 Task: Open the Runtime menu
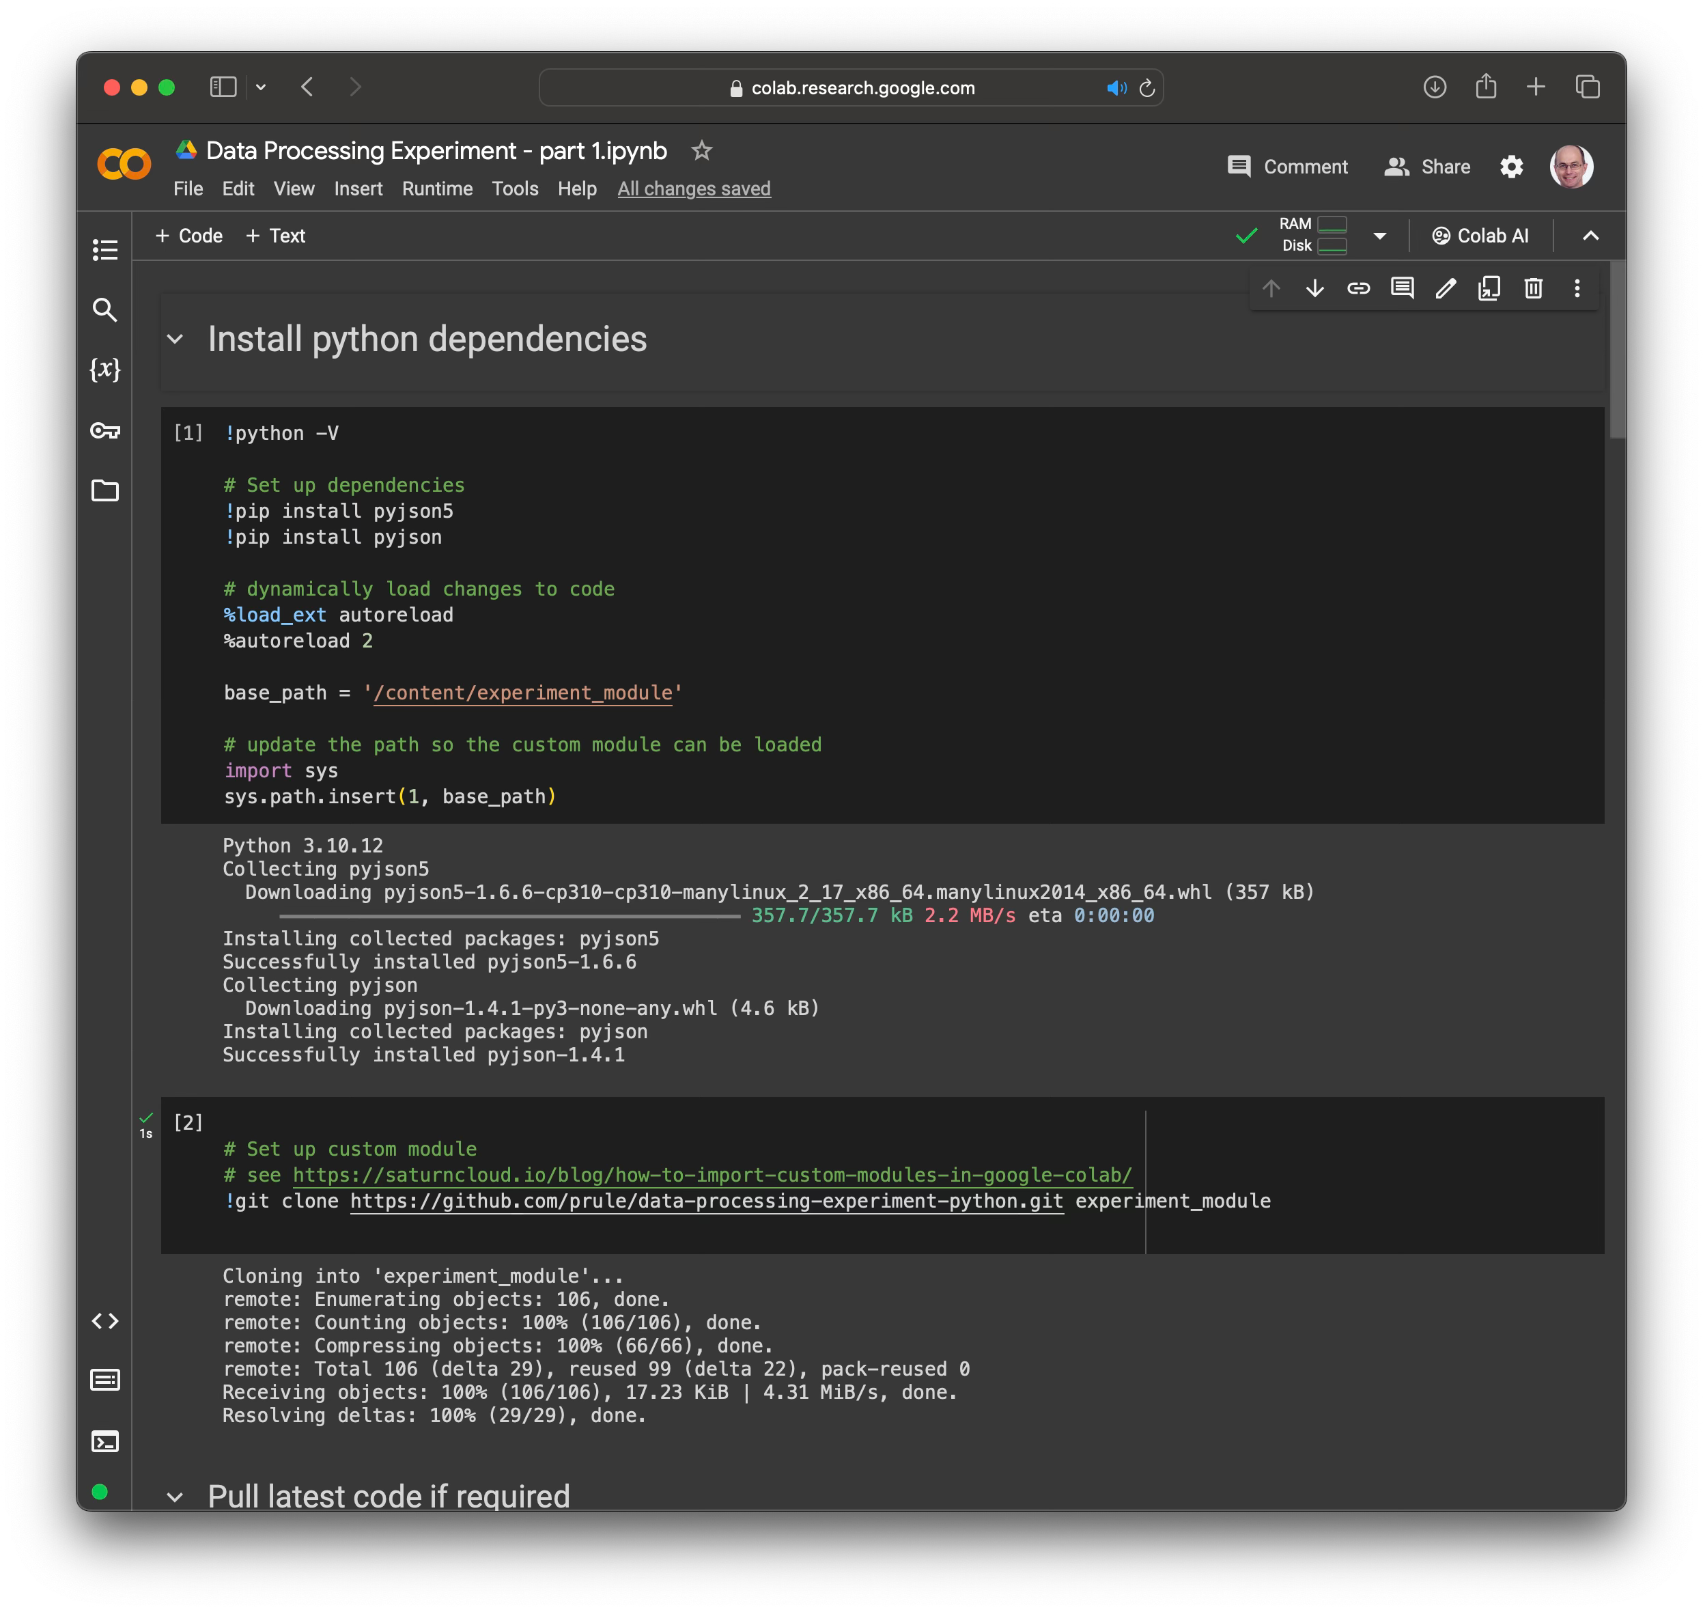click(437, 189)
